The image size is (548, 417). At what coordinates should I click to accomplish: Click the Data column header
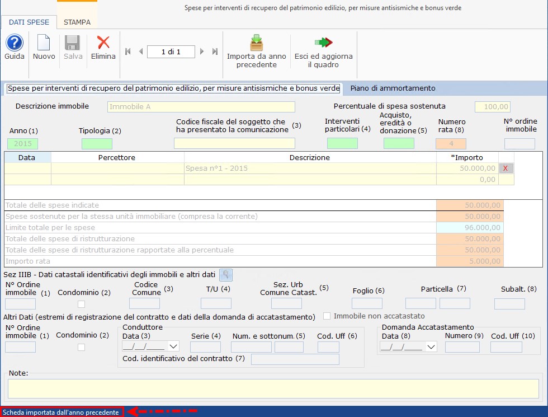point(27,157)
